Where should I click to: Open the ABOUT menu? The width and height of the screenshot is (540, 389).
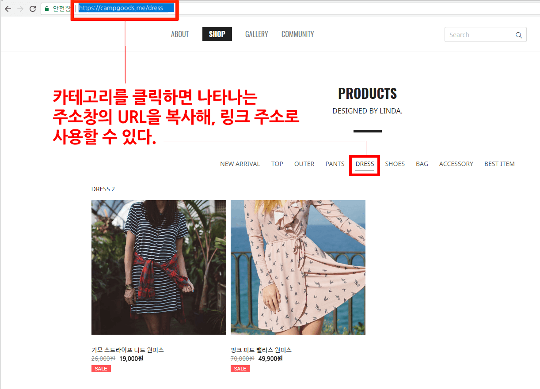pos(180,34)
